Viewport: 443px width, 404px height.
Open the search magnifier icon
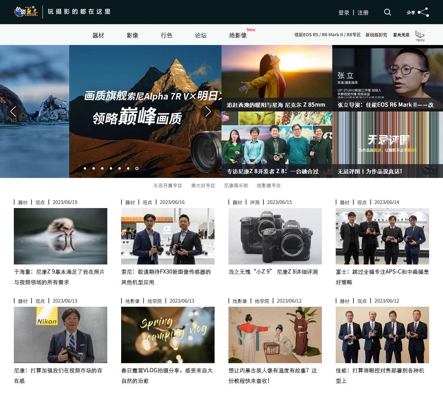click(x=388, y=12)
